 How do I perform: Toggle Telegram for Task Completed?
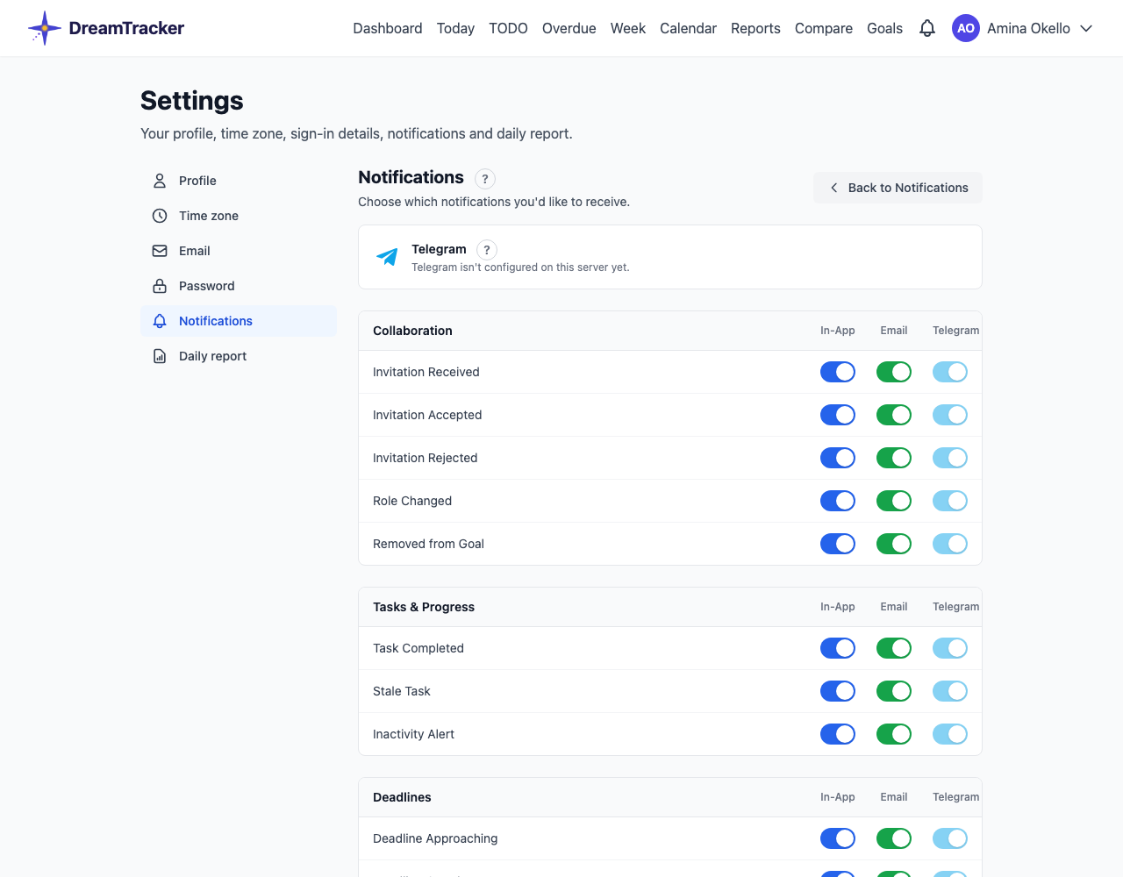(x=950, y=648)
